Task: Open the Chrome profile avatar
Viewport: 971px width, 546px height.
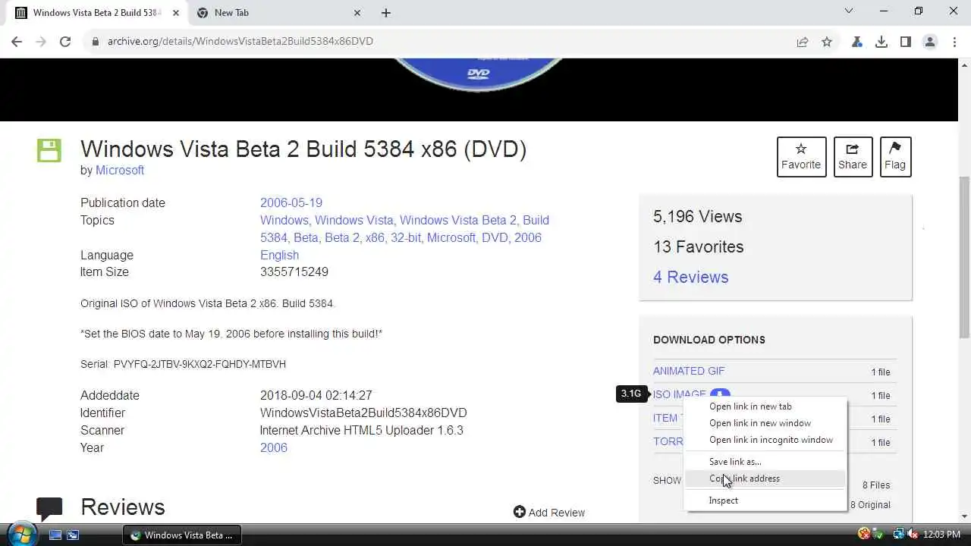Action: click(x=930, y=42)
